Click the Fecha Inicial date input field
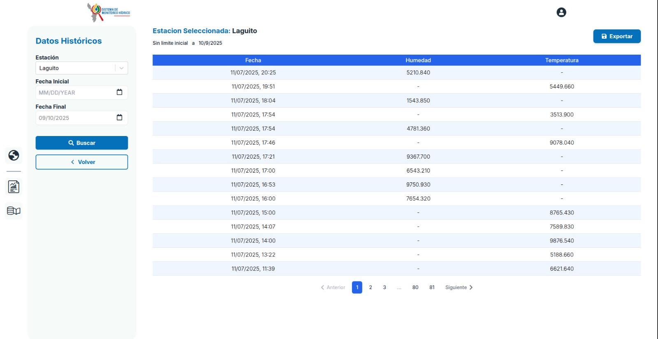658x339 pixels. click(74, 93)
